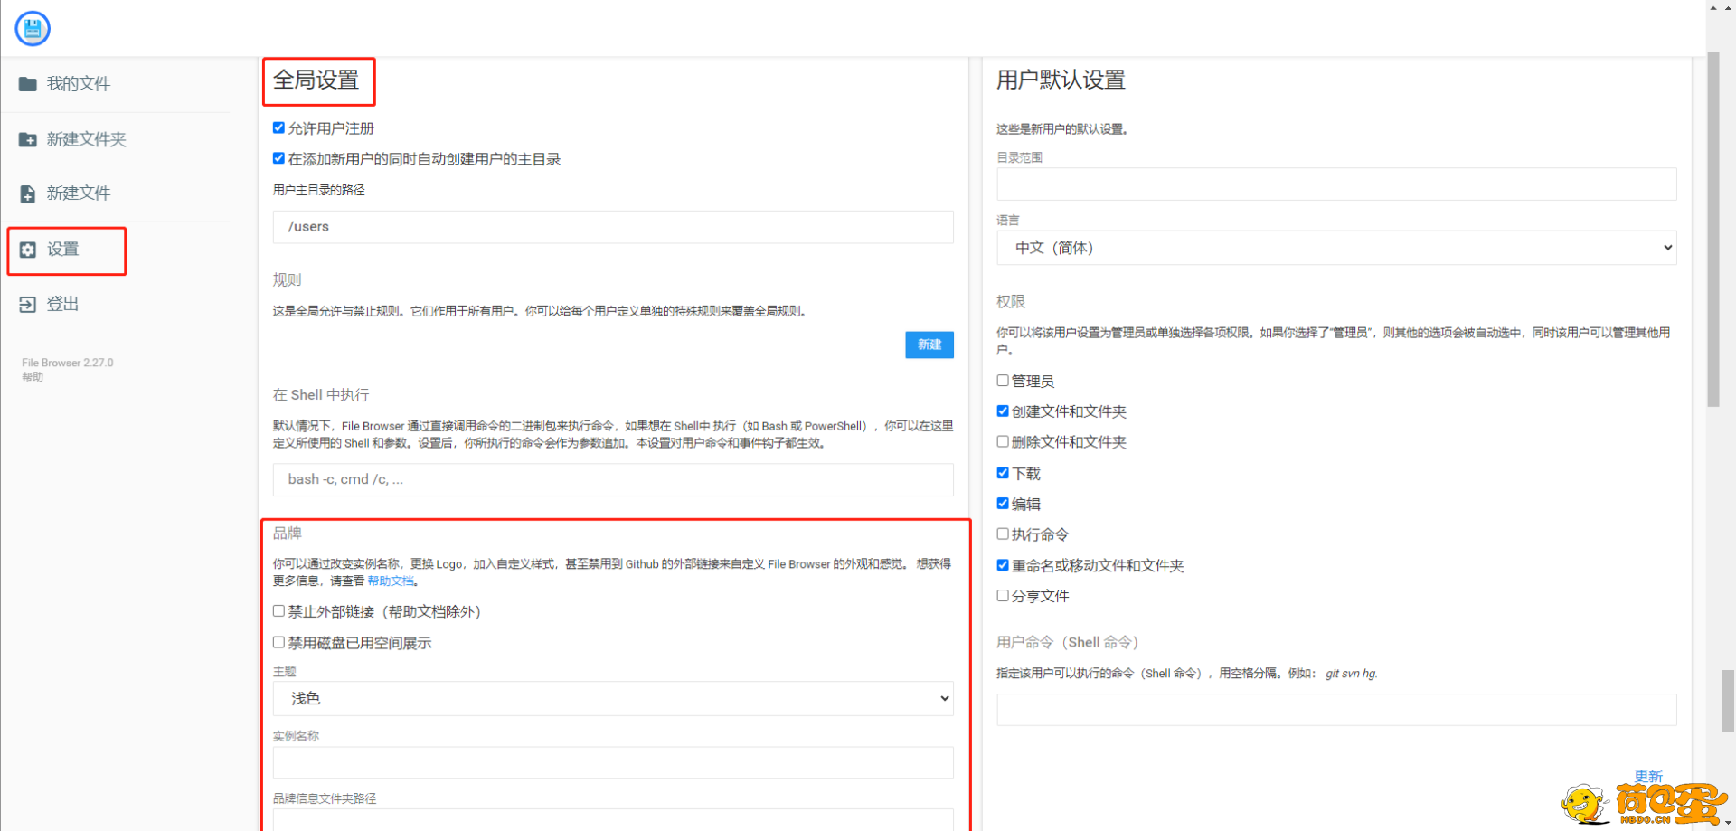Click the 帮助 link under version
The width and height of the screenshot is (1736, 831).
click(x=33, y=377)
